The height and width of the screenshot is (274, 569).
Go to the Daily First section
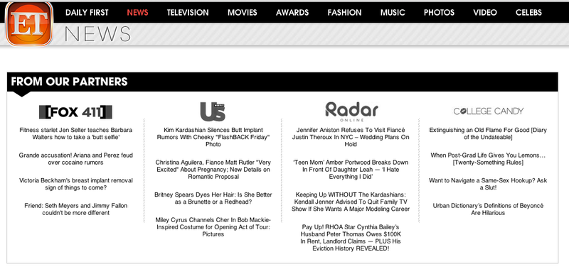tap(87, 12)
